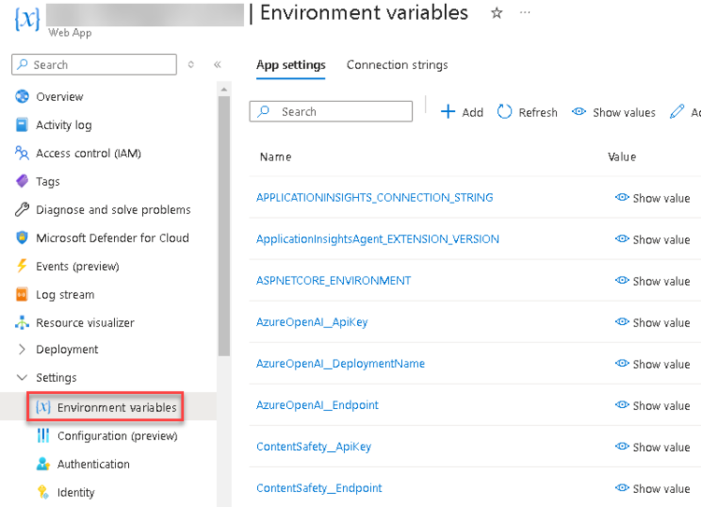Click the plus icon to Add a setting
This screenshot has width=701, height=507.
click(x=448, y=112)
